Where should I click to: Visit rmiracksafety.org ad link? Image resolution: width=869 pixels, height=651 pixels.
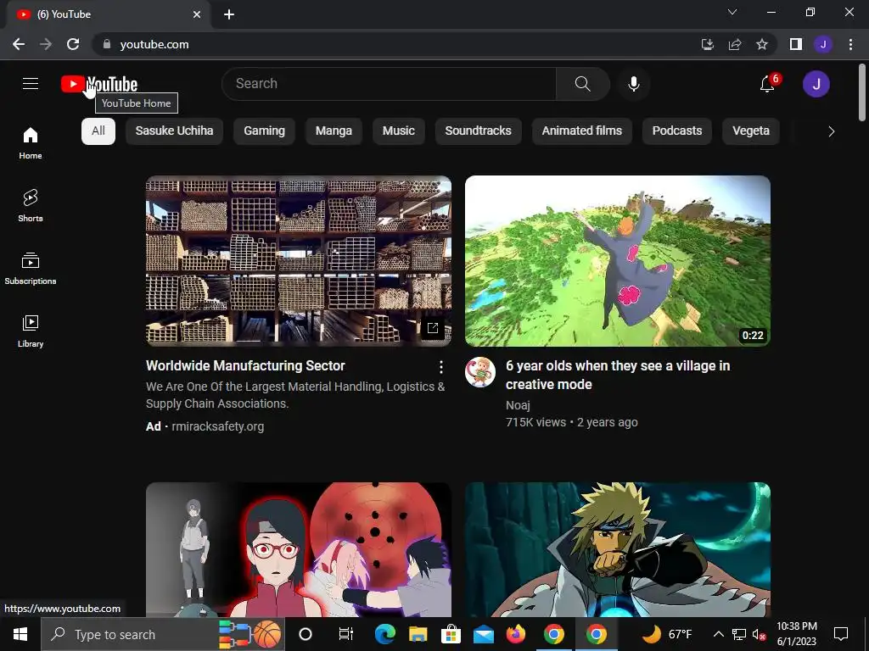218,426
